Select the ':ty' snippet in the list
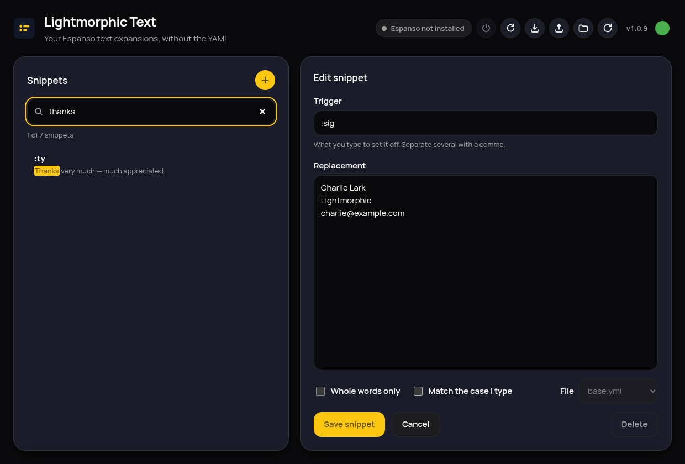685x464 pixels. point(151,165)
